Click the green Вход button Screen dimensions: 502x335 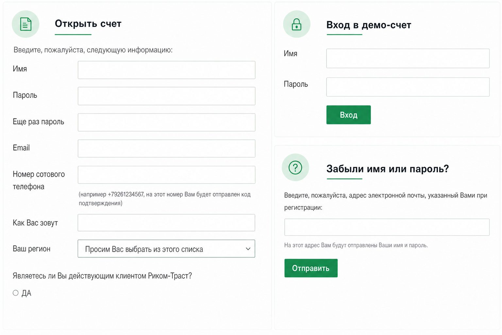(348, 115)
